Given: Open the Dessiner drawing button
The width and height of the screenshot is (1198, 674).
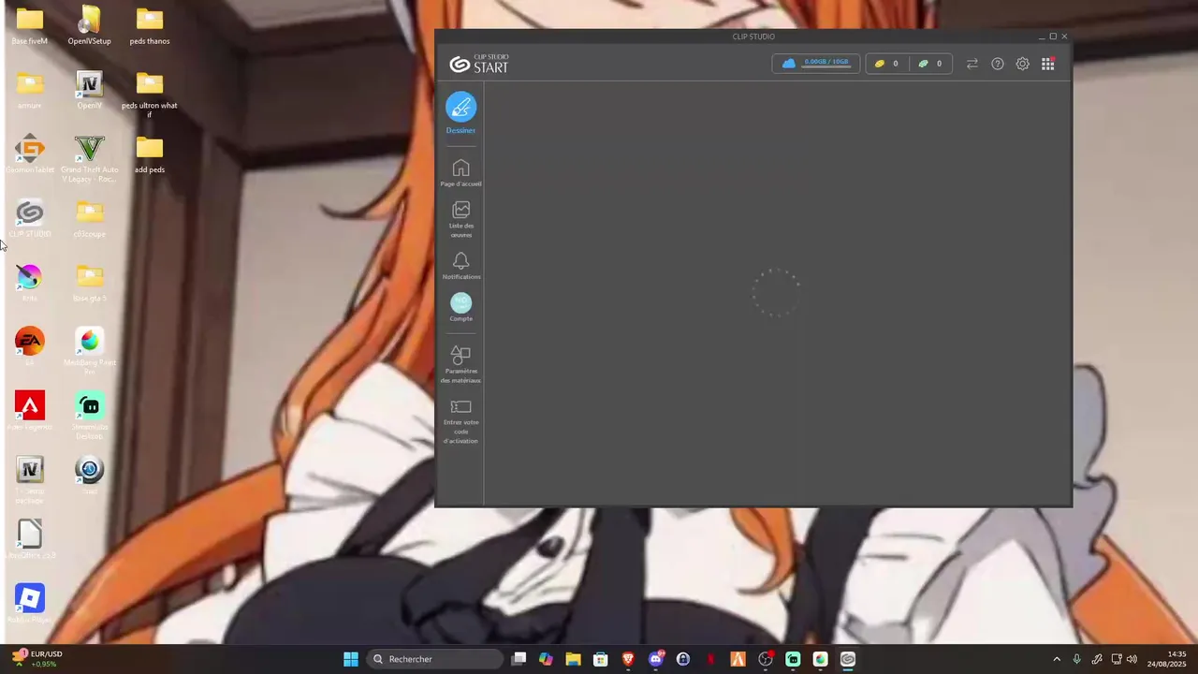Looking at the screenshot, I should 460,113.
